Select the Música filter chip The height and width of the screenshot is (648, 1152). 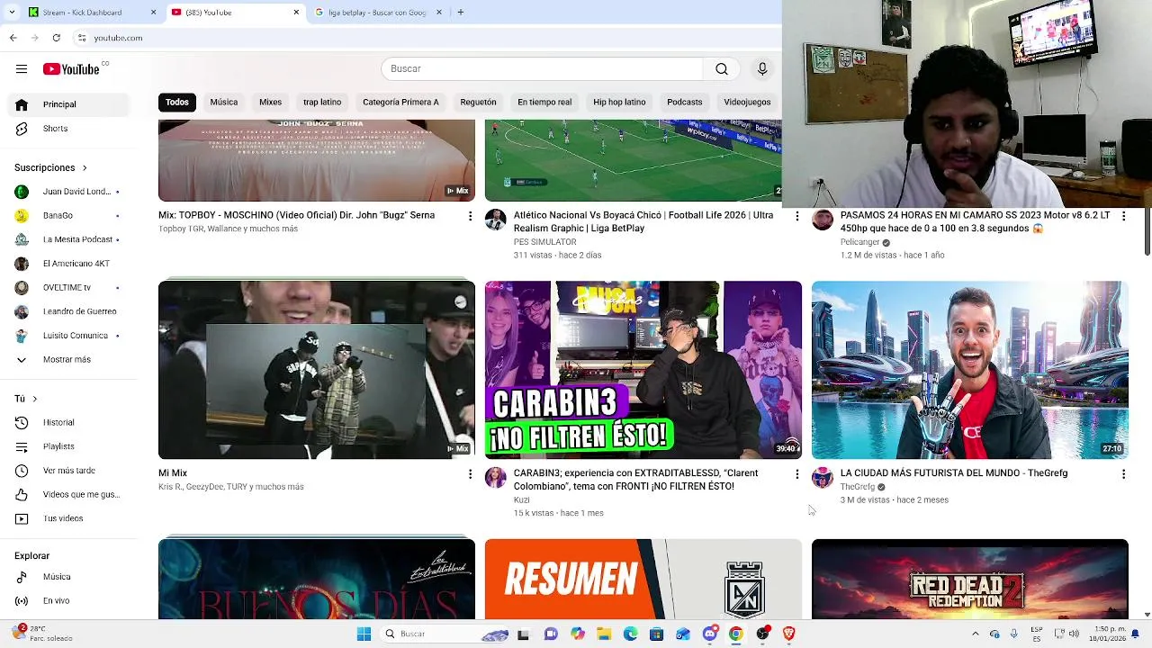[224, 103]
